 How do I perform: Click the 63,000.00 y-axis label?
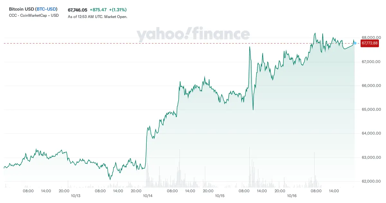pos(372,158)
